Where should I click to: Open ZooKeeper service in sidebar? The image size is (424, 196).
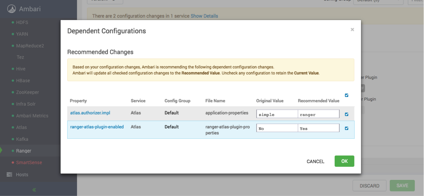28,92
